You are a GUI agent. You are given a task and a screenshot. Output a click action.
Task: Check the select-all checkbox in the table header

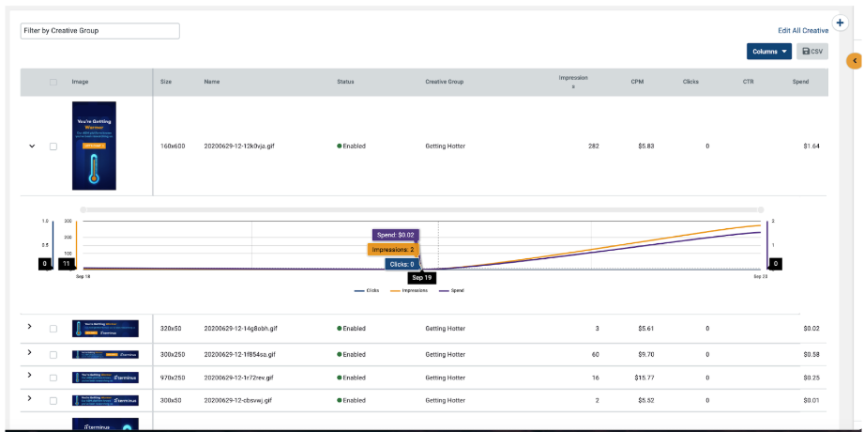(x=53, y=83)
